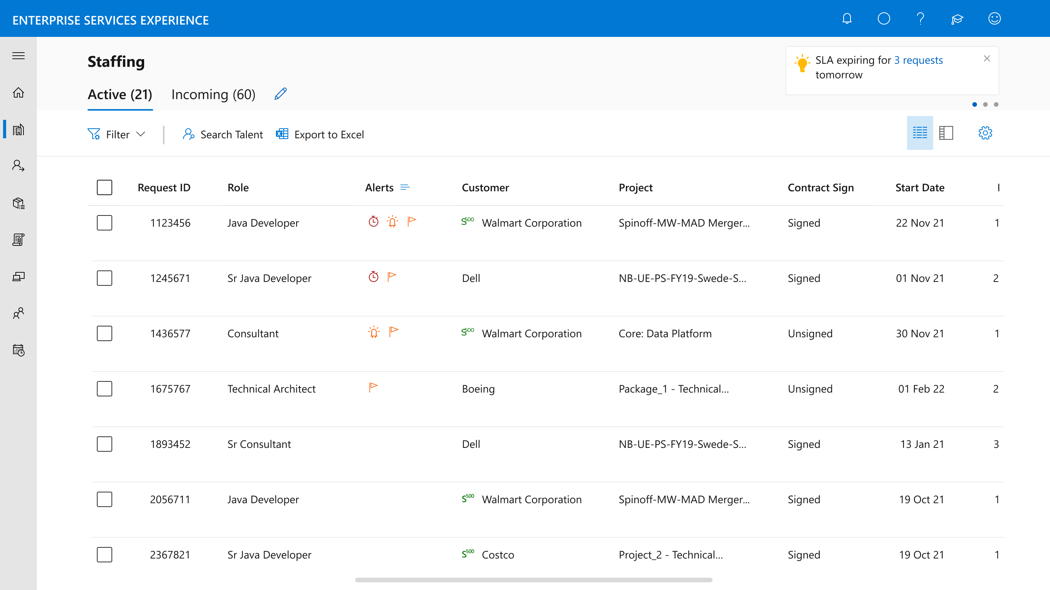Click the edit pencil beside tabs

pyautogui.click(x=281, y=94)
